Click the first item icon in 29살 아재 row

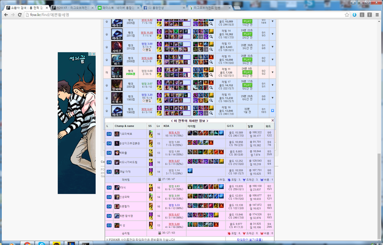point(190,170)
